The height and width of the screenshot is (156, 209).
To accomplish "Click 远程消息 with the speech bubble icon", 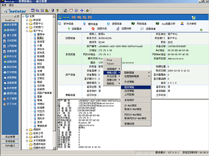I will click(148, 29).
